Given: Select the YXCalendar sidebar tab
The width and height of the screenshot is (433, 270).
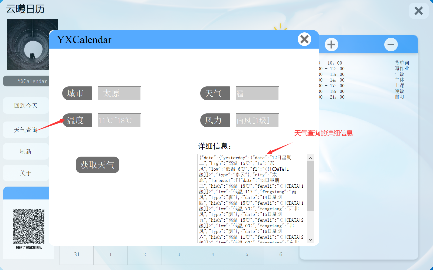Looking at the screenshot, I should [25, 81].
